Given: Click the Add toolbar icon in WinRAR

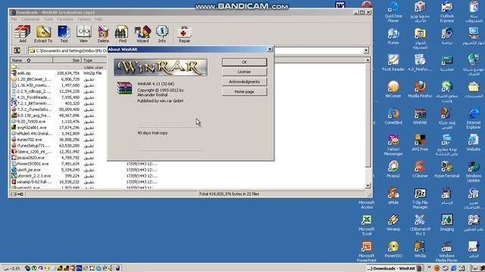Looking at the screenshot, I should (x=22, y=34).
